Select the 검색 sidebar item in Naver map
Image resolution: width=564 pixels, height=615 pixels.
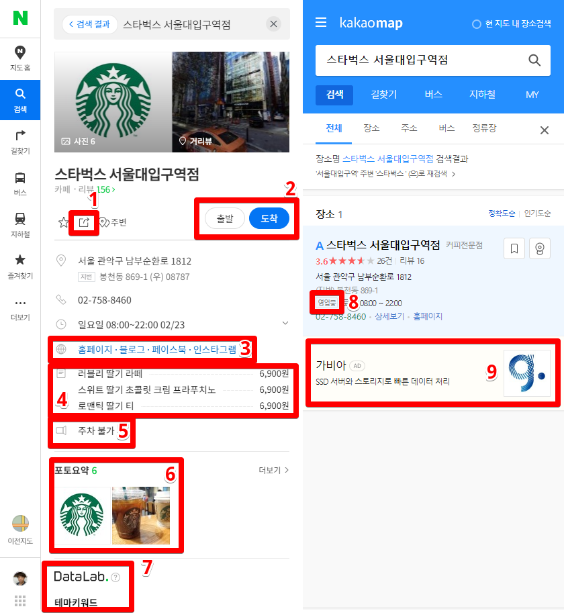click(x=20, y=100)
